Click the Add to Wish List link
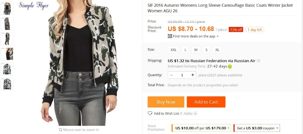303x134 pixels. (x=166, y=113)
